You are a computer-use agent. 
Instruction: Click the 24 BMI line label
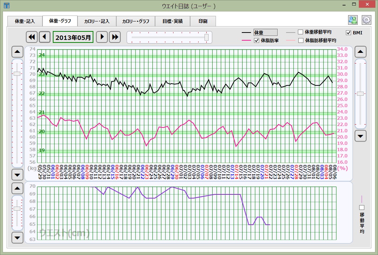click(x=42, y=55)
